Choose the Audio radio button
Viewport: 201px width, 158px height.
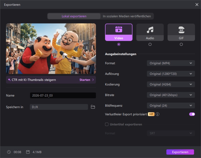pos(150,44)
